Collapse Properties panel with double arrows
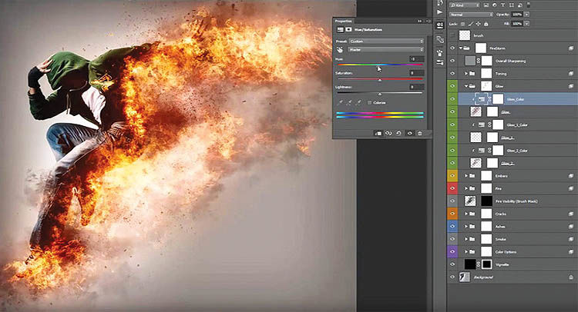This screenshot has width=578, height=312. (419, 22)
